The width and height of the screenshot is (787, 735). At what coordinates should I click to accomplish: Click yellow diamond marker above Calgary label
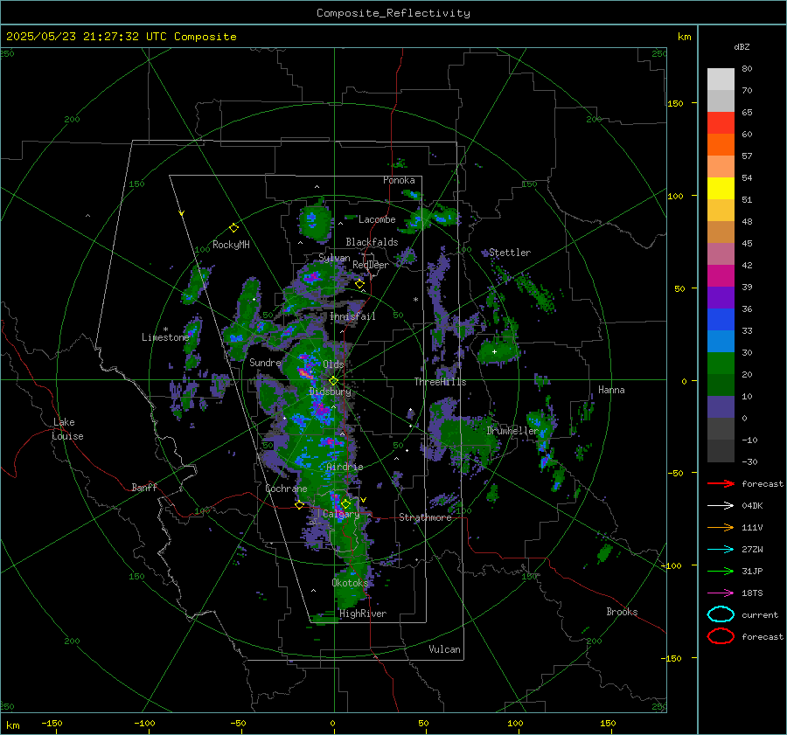pos(345,503)
